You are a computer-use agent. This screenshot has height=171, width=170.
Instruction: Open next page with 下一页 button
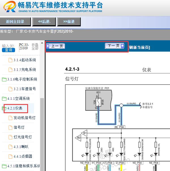(x=114, y=46)
